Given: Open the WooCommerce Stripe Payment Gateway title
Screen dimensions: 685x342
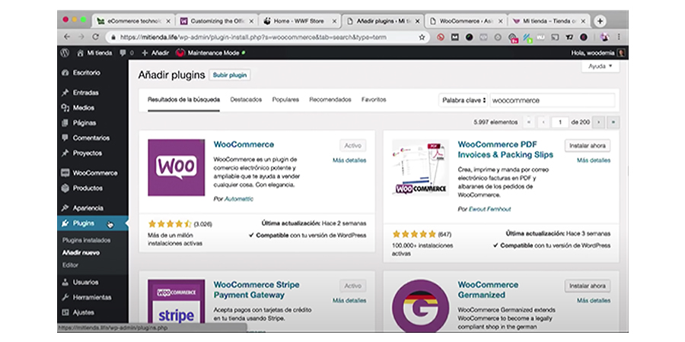Looking at the screenshot, I should (x=256, y=290).
